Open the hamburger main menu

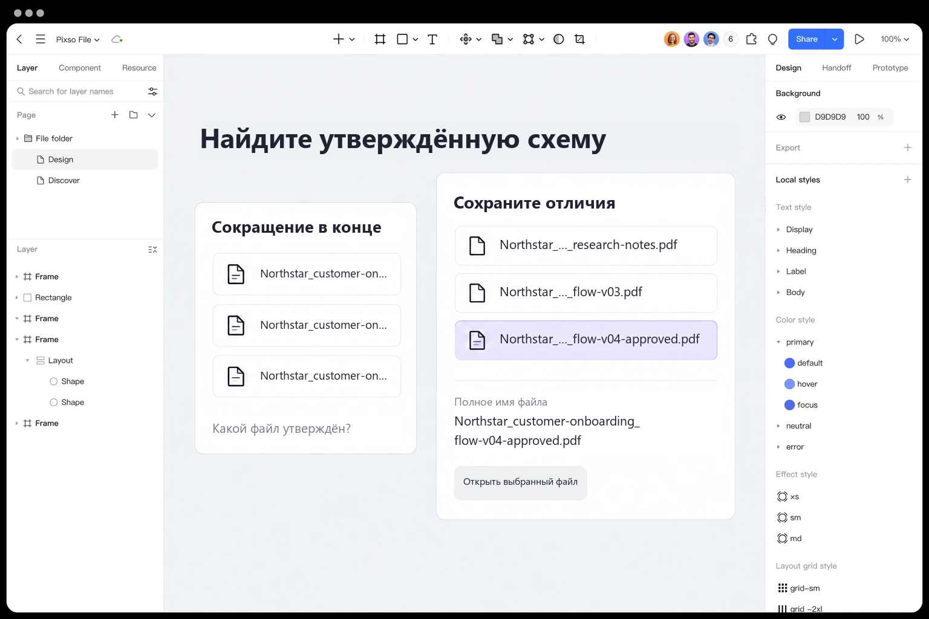41,39
